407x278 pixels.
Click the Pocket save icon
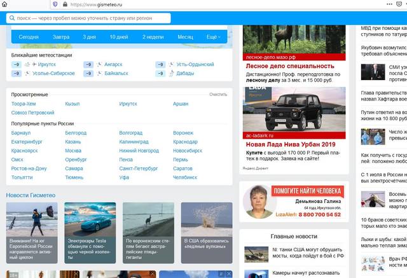pyautogui.click(x=399, y=4)
